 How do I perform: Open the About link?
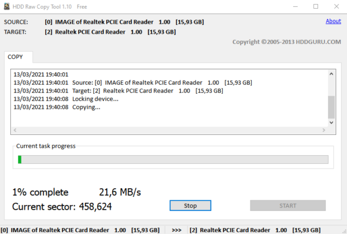pos(333,21)
